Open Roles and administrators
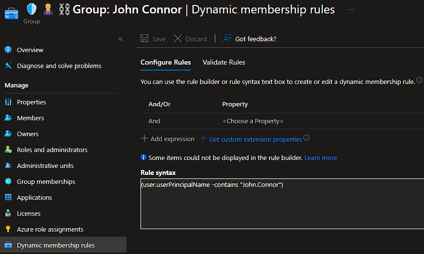 click(52, 150)
